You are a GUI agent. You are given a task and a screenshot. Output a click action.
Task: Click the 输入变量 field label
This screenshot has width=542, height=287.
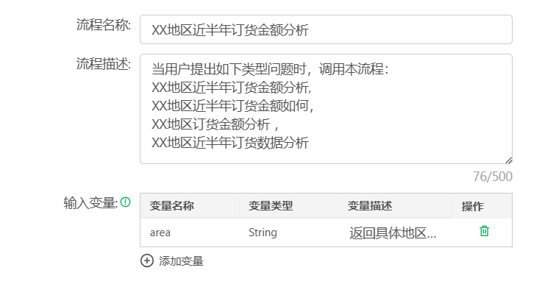[90, 202]
